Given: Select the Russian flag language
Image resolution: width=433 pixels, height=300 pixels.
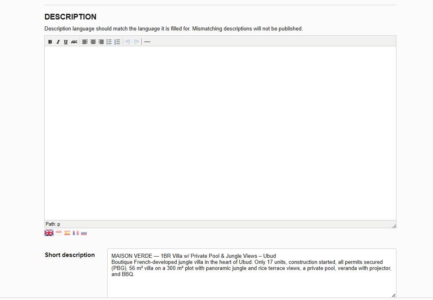Looking at the screenshot, I should [x=84, y=233].
